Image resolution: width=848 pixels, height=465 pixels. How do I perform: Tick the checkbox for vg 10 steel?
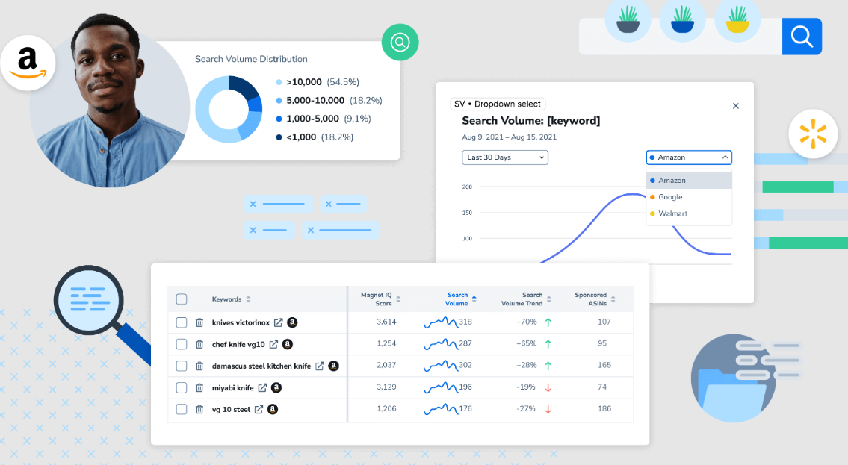point(182,409)
